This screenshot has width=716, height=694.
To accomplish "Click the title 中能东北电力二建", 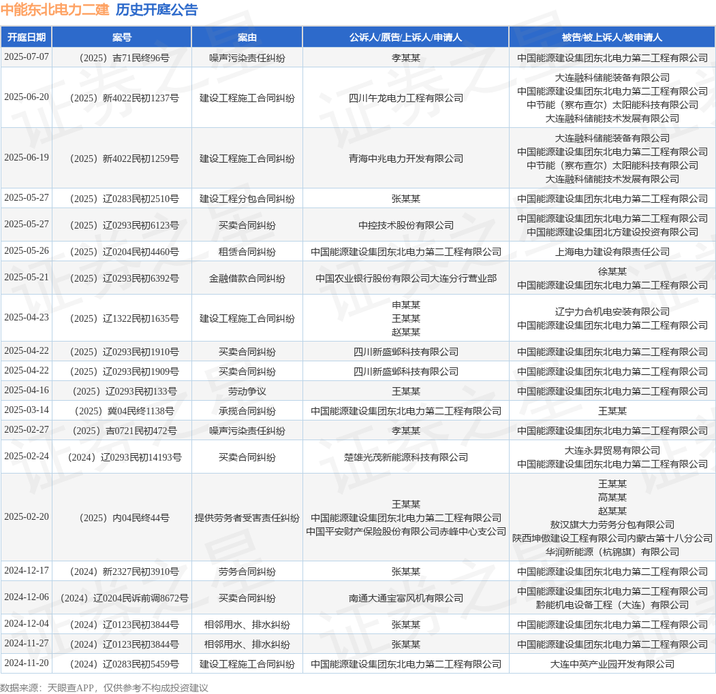I will 55,10.
